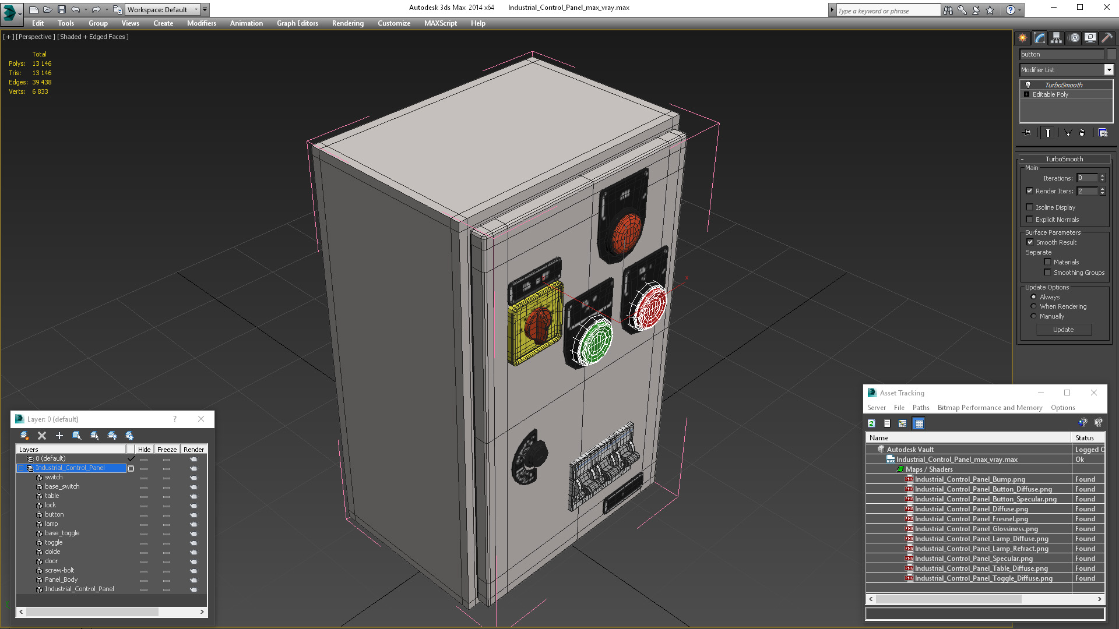Uncheck the Smooth Result checkbox

1030,242
